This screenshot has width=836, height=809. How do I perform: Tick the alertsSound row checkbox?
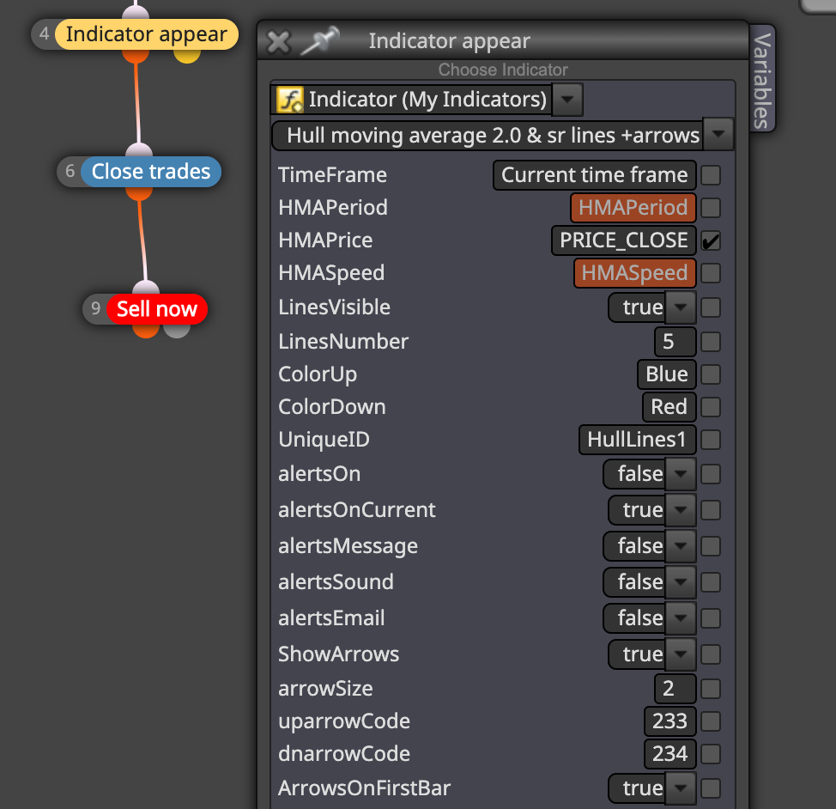pyautogui.click(x=711, y=582)
